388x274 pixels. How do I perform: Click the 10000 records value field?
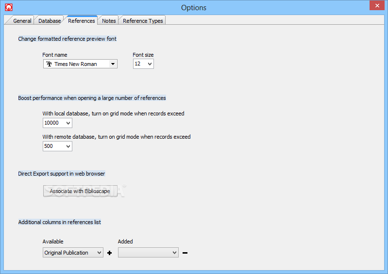click(x=54, y=123)
